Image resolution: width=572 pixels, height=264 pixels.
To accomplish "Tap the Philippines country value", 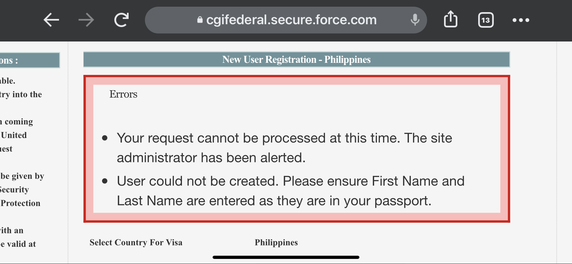I will coord(276,242).
